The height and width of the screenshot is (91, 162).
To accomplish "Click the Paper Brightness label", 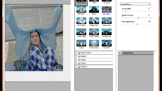I will coord(128,22).
